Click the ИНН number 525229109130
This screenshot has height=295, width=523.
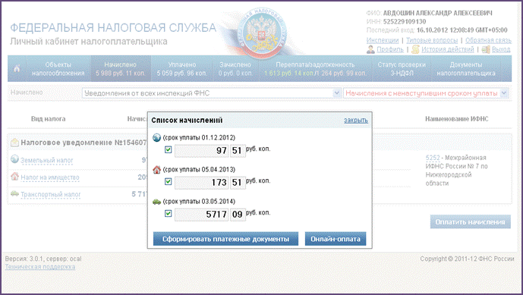[405, 22]
